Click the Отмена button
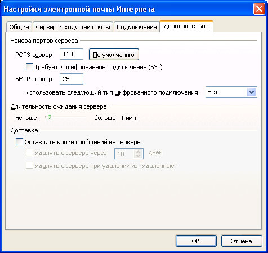The image size is (268, 253). coord(242,241)
